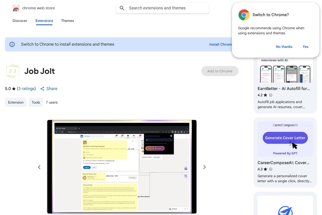This screenshot has width=322, height=215.
Task: Open the Discover tab
Action: click(20, 21)
